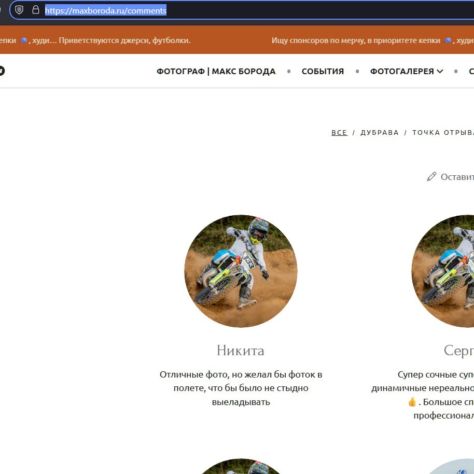Click Никита's motocross avatar photo
This screenshot has width=474, height=474.
point(241,271)
